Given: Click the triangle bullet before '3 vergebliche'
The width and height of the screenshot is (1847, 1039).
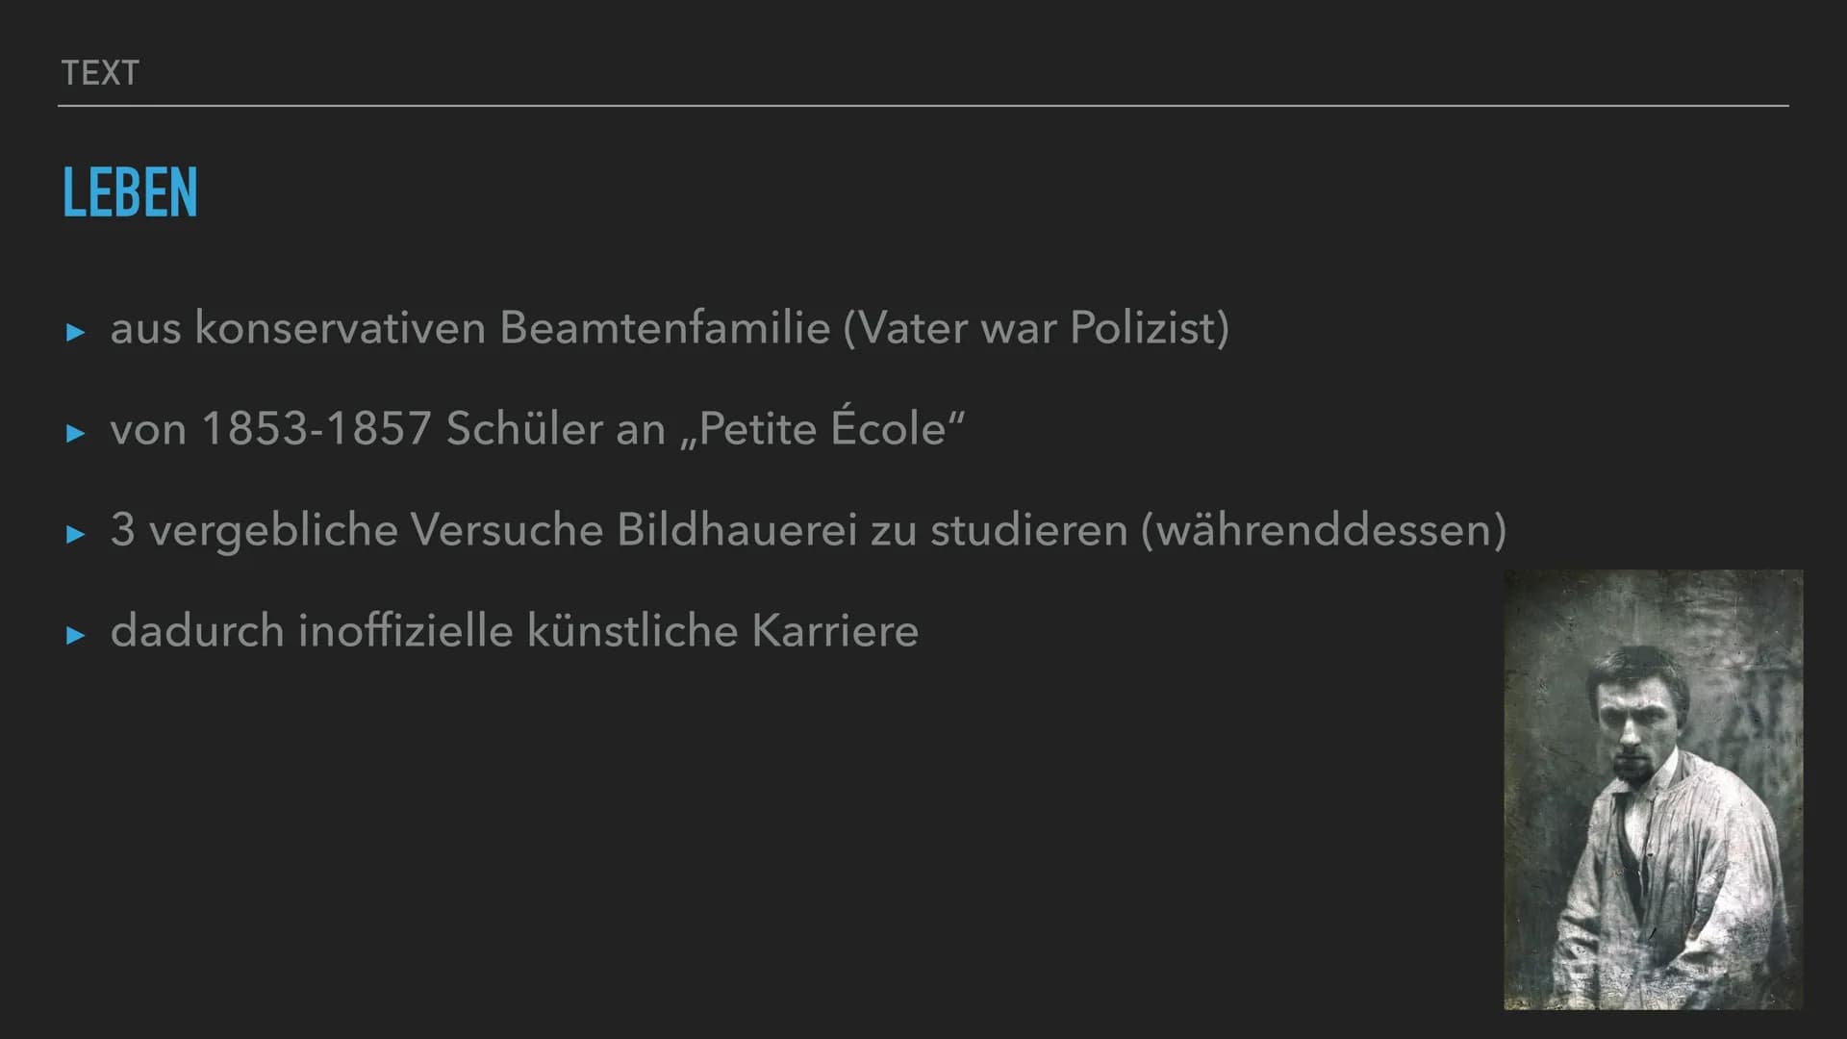Looking at the screenshot, I should click(x=75, y=535).
